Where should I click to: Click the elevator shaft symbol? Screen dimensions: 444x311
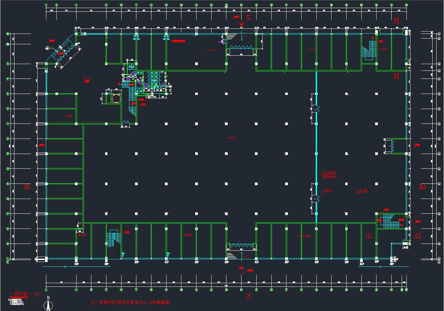click(x=116, y=99)
